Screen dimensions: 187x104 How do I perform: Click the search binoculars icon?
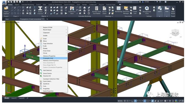(140, 2)
